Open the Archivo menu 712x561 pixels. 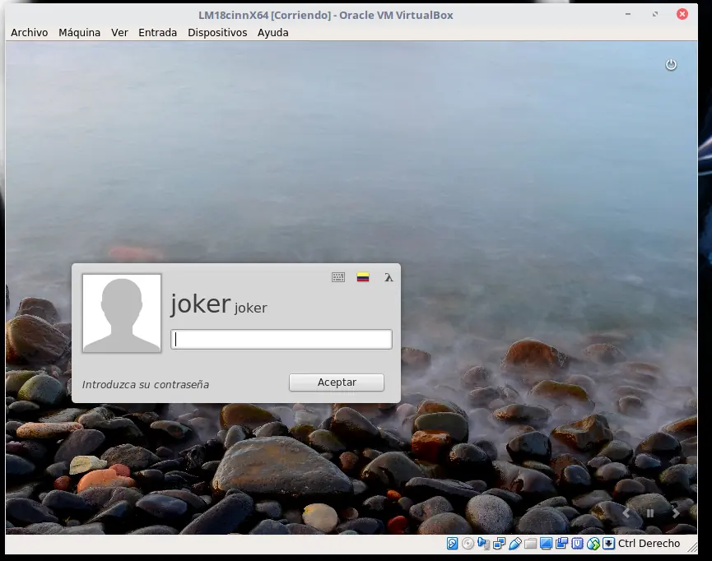(30, 33)
